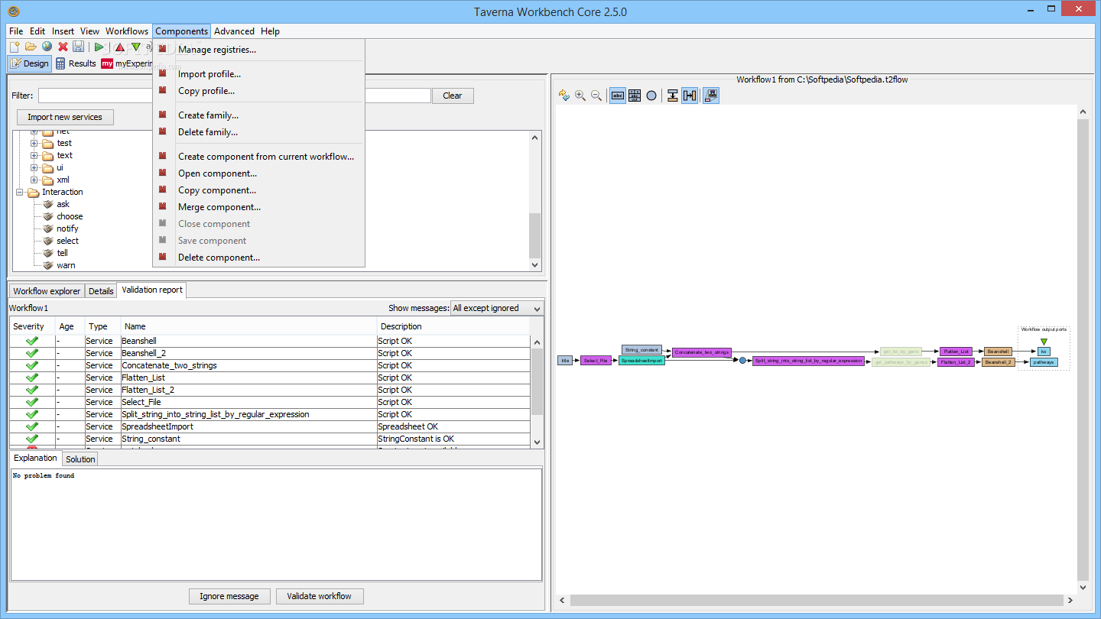1101x619 pixels.
Task: Select the Flatten_List node in the diagram
Action: click(x=956, y=352)
